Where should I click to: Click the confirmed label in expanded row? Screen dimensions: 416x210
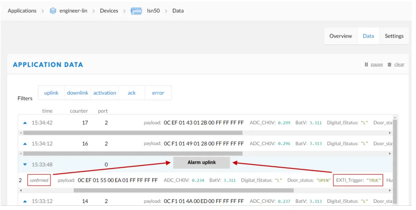pos(39,180)
